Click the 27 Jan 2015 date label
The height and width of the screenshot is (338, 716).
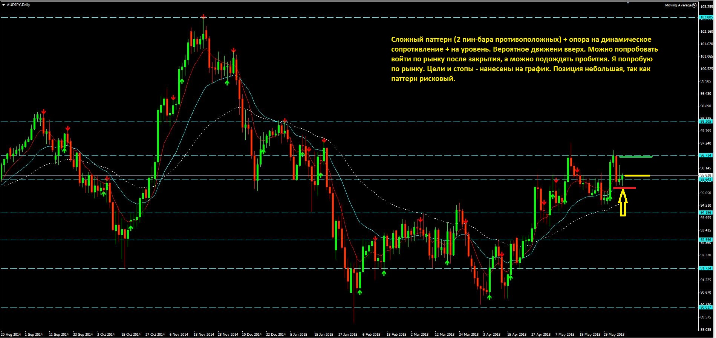pos(348,335)
